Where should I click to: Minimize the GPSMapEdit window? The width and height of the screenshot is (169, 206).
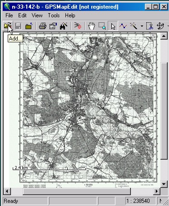tap(148, 7)
